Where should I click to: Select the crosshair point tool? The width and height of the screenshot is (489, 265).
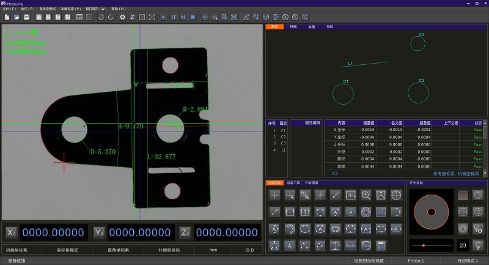274,195
